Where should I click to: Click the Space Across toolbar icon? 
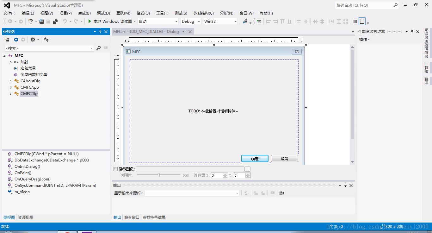(315, 21)
